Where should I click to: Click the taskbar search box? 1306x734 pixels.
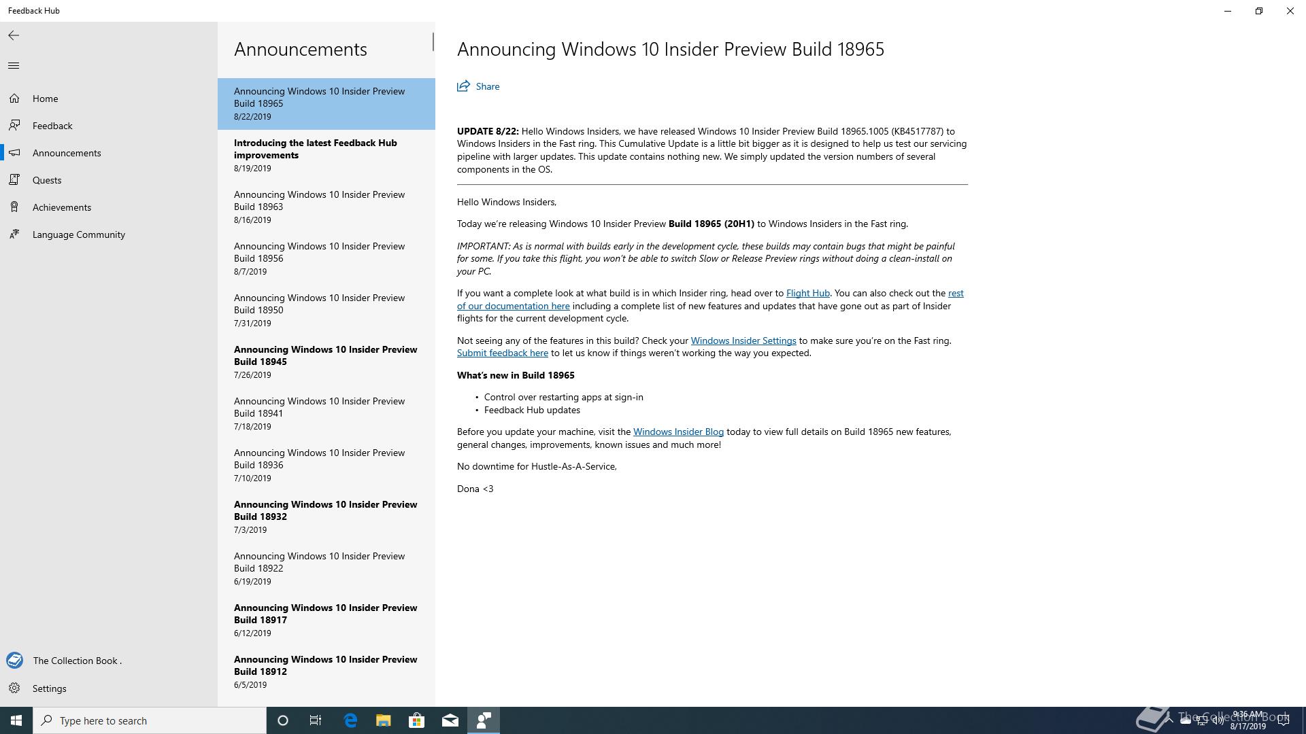click(x=150, y=720)
